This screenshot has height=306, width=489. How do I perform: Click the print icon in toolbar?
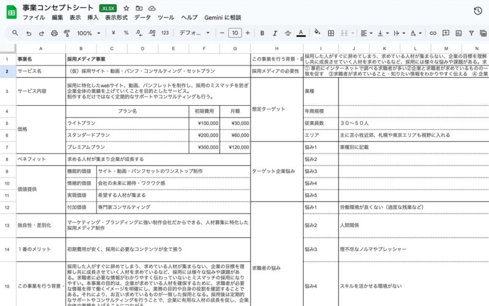click(54, 33)
